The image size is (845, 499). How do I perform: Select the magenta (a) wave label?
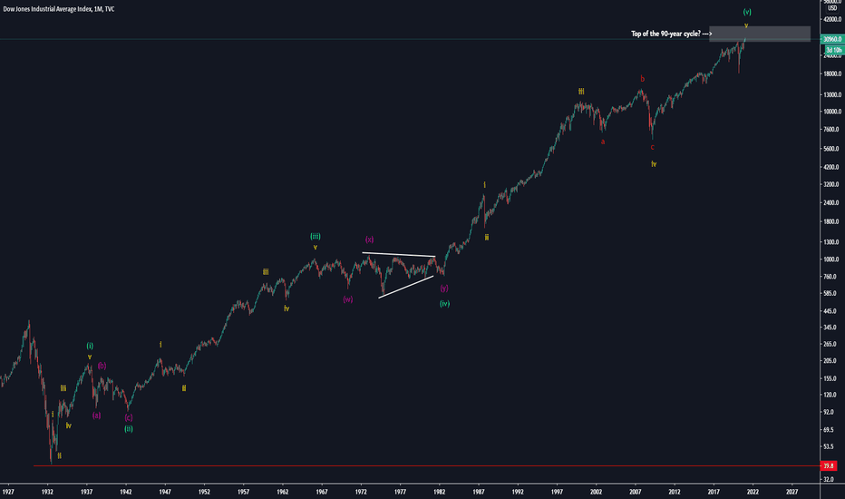[96, 416]
